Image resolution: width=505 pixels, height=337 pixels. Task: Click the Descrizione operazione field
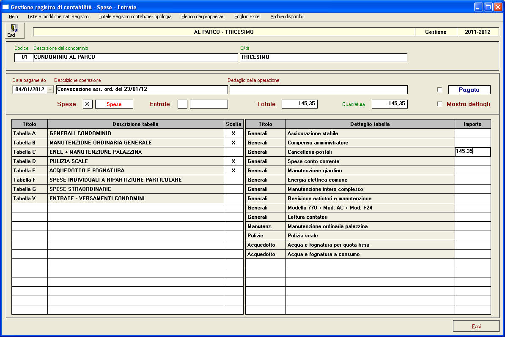pos(142,90)
